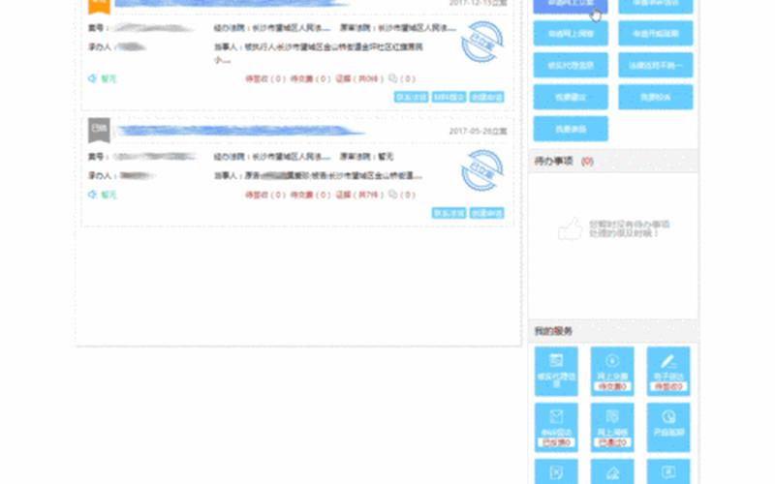Viewport: 775px width, 484px height.
Task: Click the 2017-05-26 filing date text
Action: pyautogui.click(x=478, y=131)
